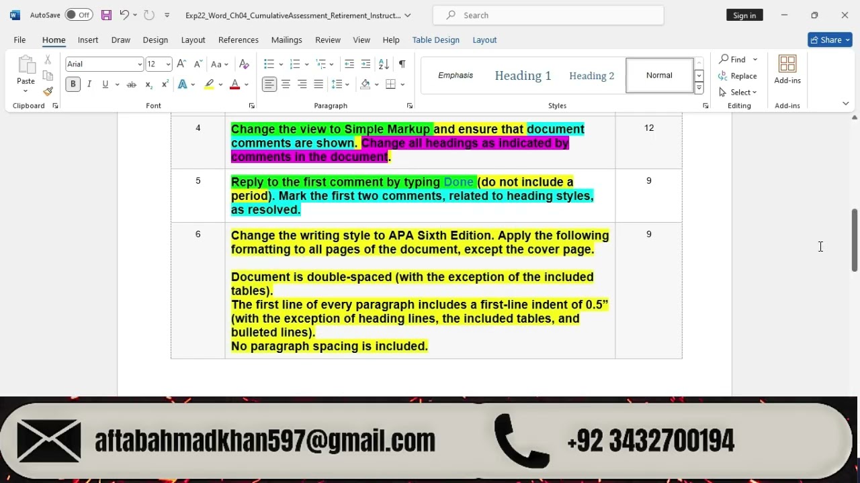Toggle underline formatting

tap(105, 84)
